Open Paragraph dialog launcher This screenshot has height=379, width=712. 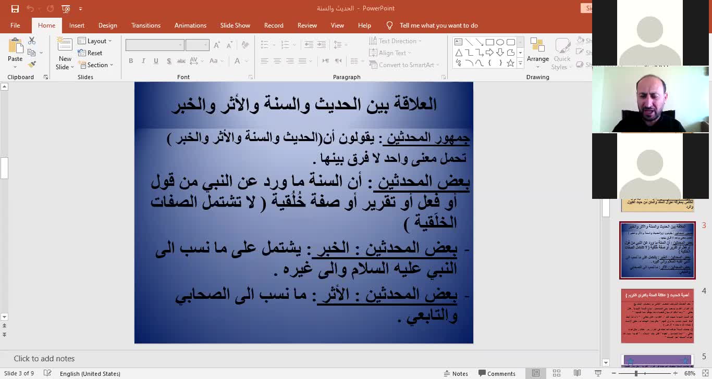click(x=444, y=77)
